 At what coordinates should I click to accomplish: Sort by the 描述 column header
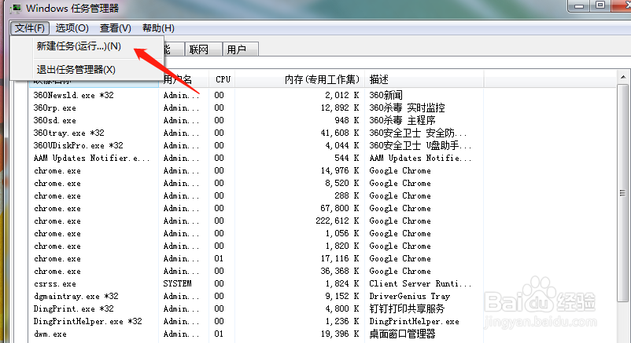click(424, 79)
